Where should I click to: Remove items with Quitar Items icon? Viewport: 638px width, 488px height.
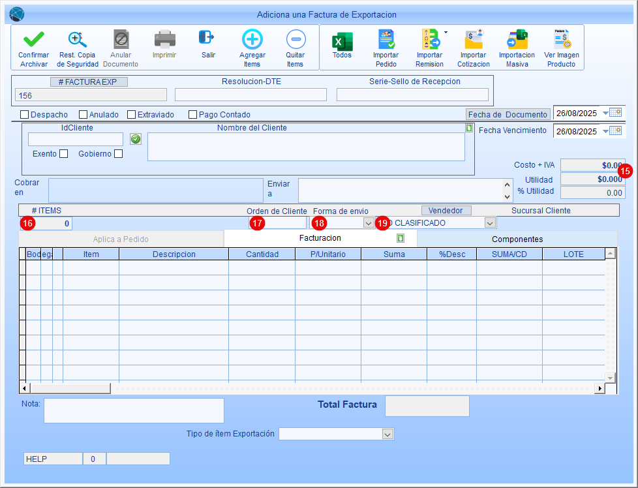295,40
